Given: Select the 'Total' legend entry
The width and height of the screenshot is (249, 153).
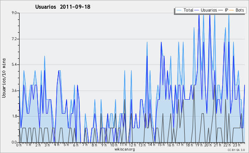Looking at the screenshot, I should [x=188, y=10].
